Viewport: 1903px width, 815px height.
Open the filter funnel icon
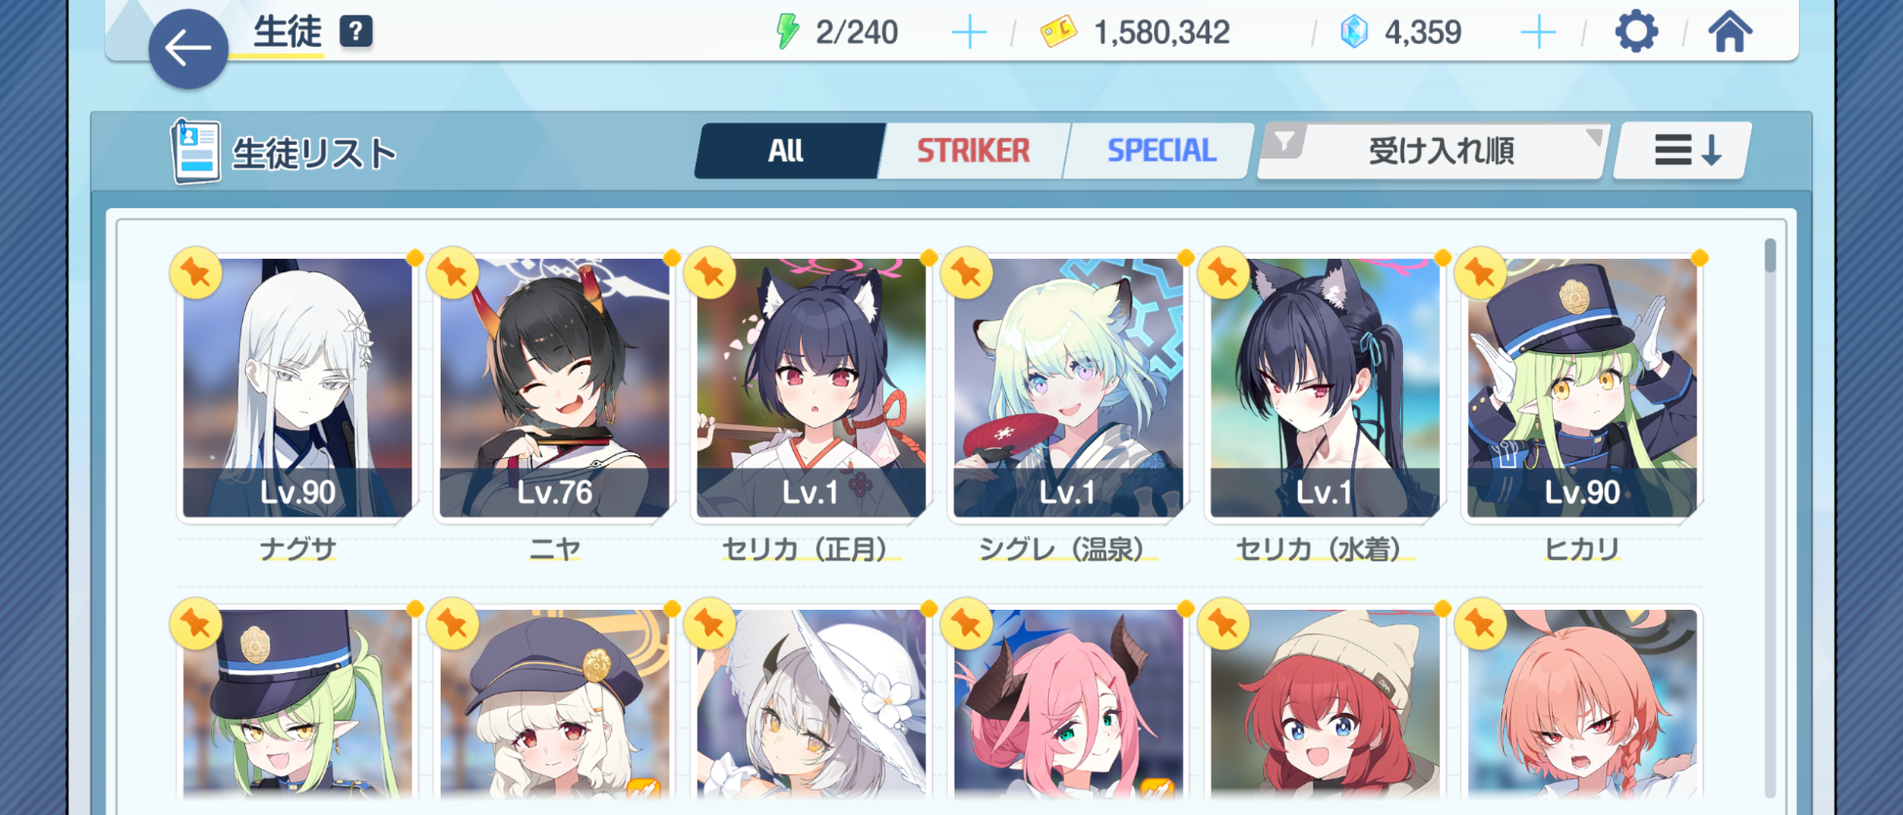pyautogui.click(x=1285, y=142)
